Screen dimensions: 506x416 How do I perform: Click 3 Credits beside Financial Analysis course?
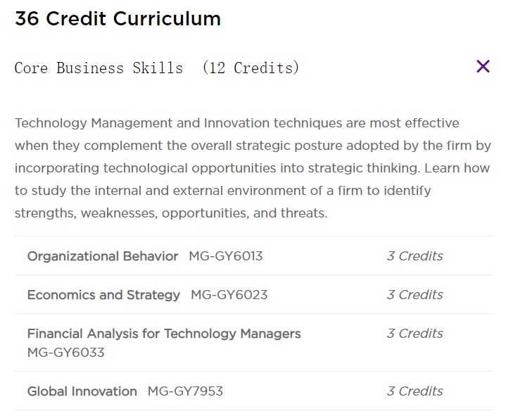click(x=415, y=334)
